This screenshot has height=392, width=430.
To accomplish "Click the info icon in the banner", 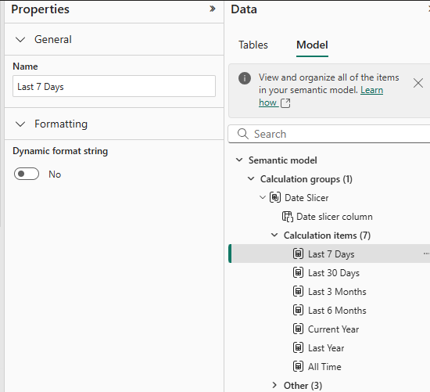I will 245,78.
